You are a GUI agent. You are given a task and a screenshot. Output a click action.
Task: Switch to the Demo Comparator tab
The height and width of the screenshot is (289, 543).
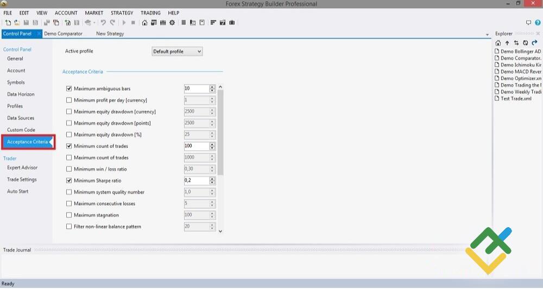(64, 34)
